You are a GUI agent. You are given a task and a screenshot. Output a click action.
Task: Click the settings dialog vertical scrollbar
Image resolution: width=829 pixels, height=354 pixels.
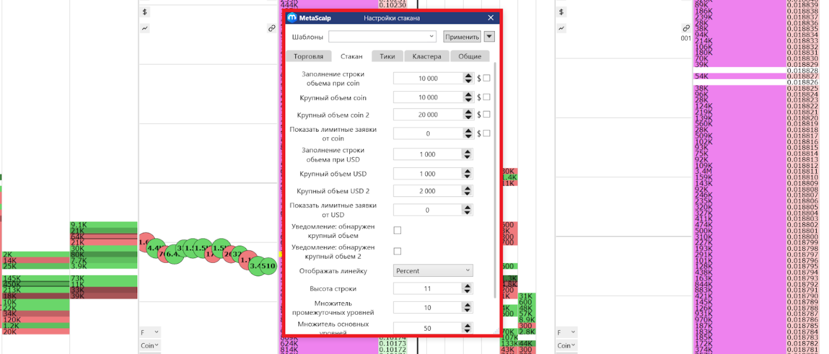click(495, 180)
